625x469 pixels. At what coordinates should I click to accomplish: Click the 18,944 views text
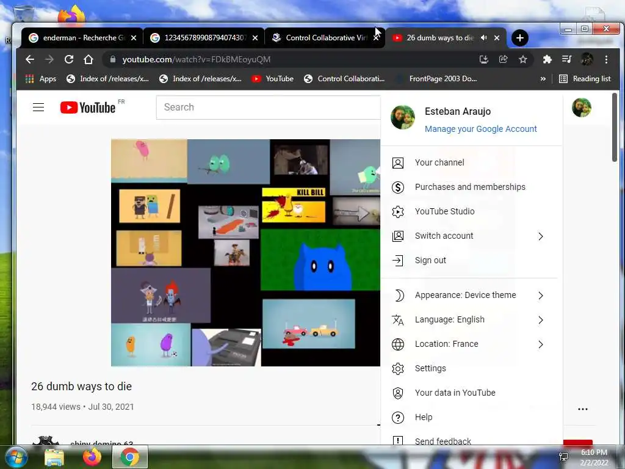pos(56,407)
